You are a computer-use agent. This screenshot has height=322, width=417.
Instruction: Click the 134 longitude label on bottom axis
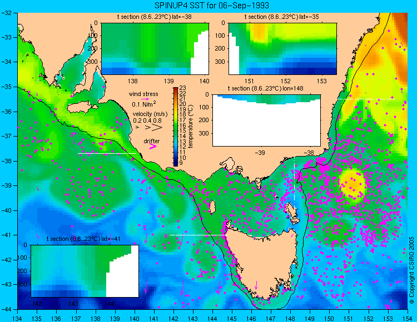(x=17, y=318)
